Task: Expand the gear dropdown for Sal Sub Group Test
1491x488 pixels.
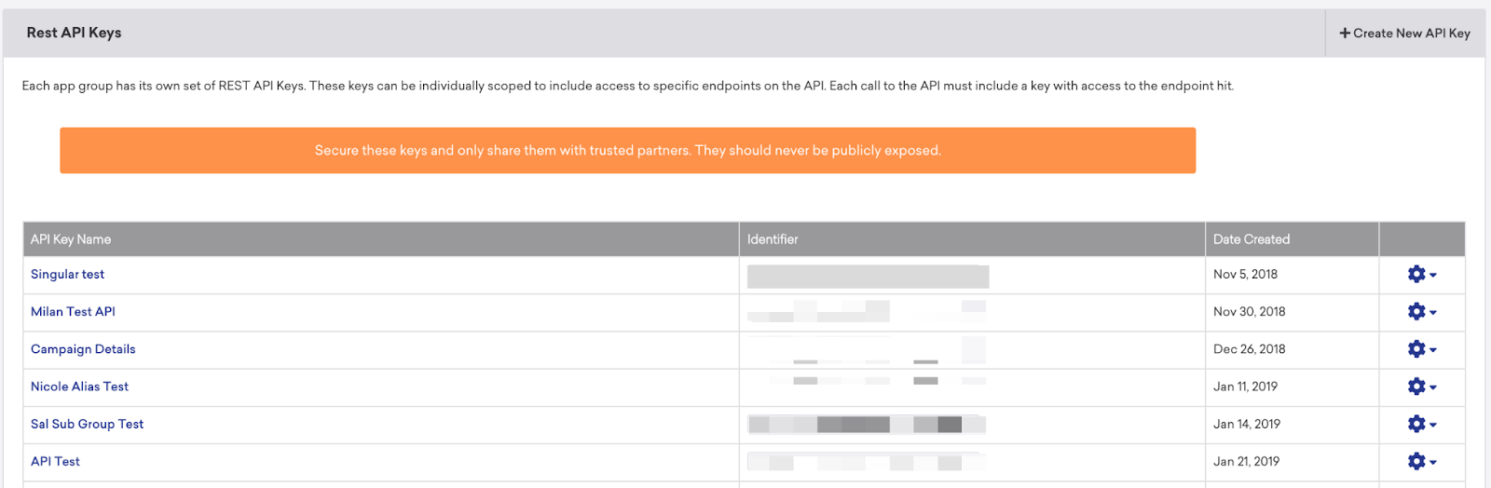Action: pos(1421,424)
